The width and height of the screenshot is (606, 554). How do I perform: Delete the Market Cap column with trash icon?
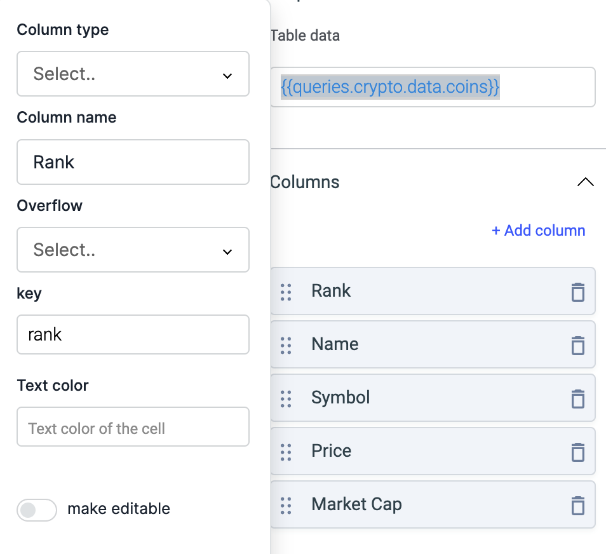(578, 505)
